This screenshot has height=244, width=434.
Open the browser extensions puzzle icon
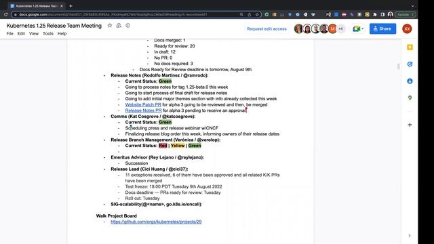(375, 14)
